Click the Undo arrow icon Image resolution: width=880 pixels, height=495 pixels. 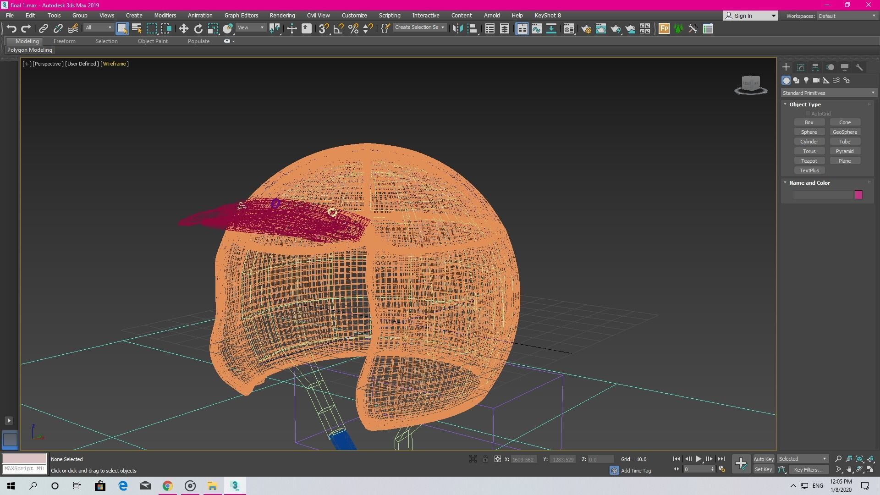pyautogui.click(x=11, y=29)
